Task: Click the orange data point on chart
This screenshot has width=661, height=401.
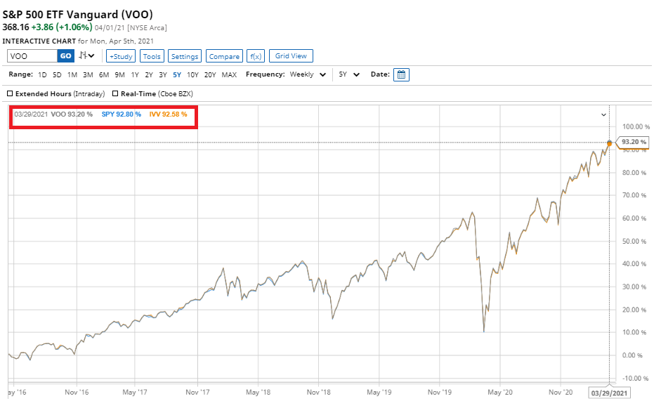Action: [x=609, y=143]
